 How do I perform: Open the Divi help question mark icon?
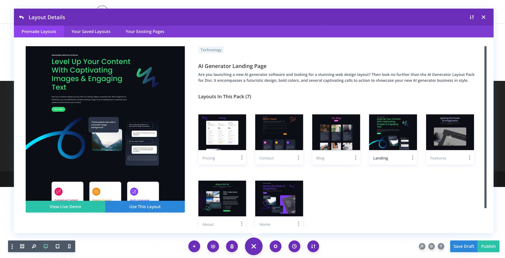pyautogui.click(x=441, y=246)
